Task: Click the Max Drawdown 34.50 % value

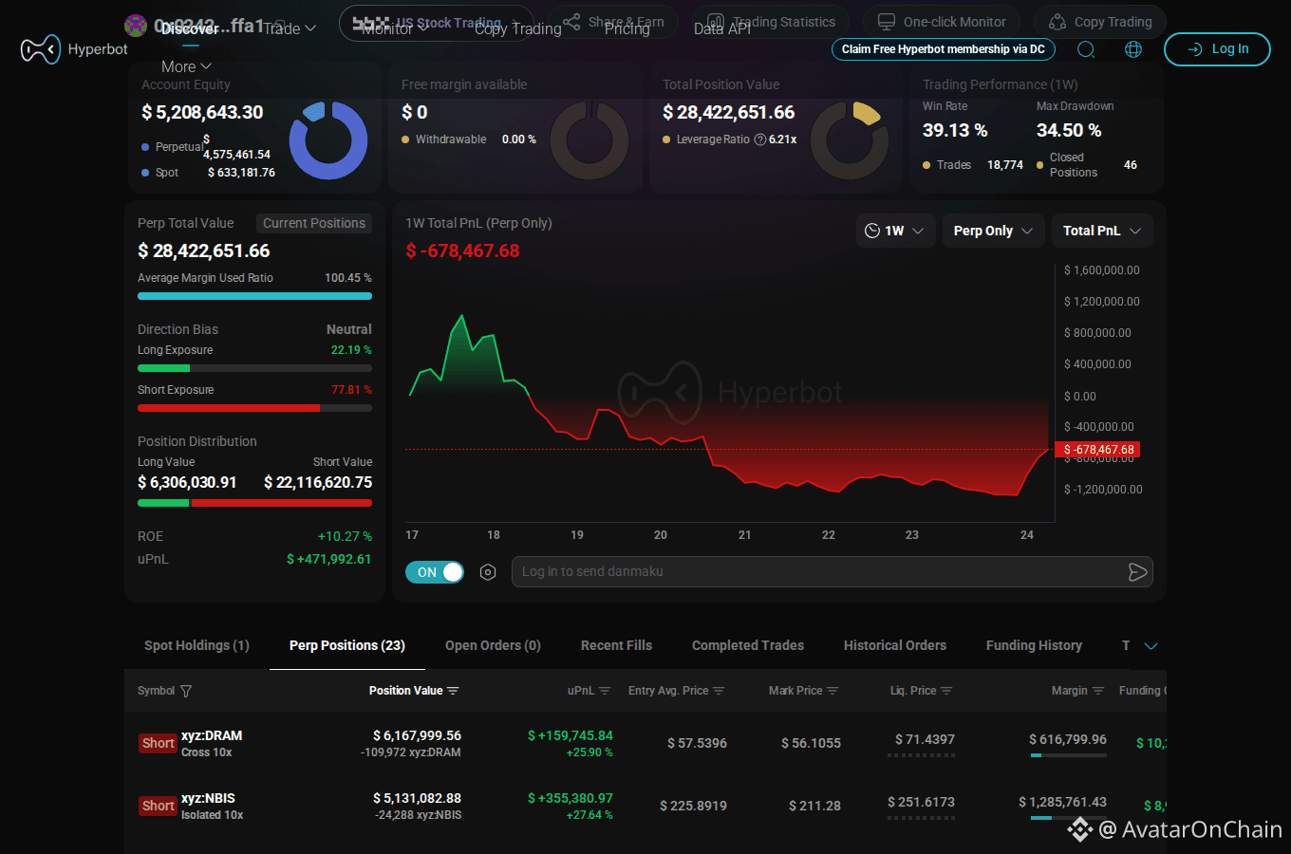Action: [1069, 130]
